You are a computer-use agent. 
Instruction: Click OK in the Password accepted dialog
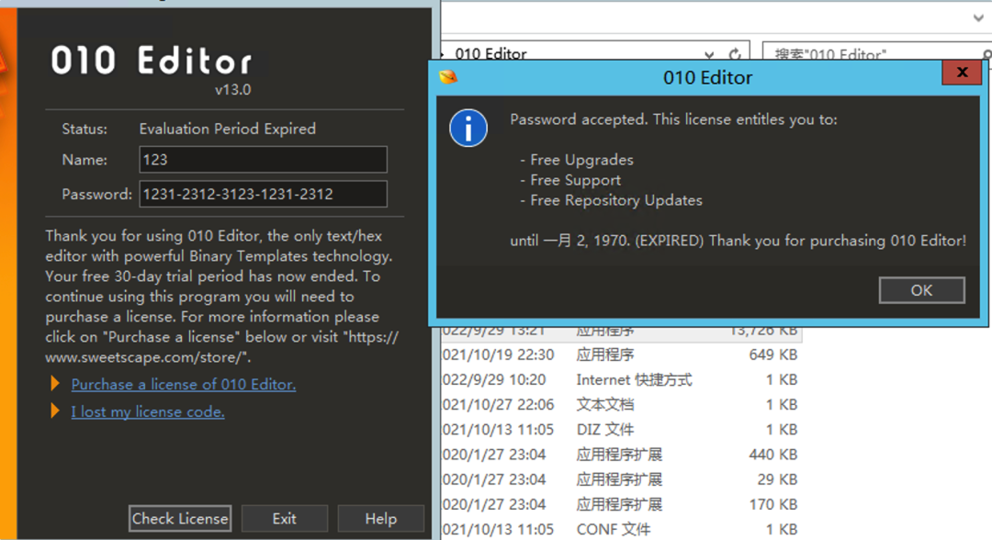pos(921,290)
